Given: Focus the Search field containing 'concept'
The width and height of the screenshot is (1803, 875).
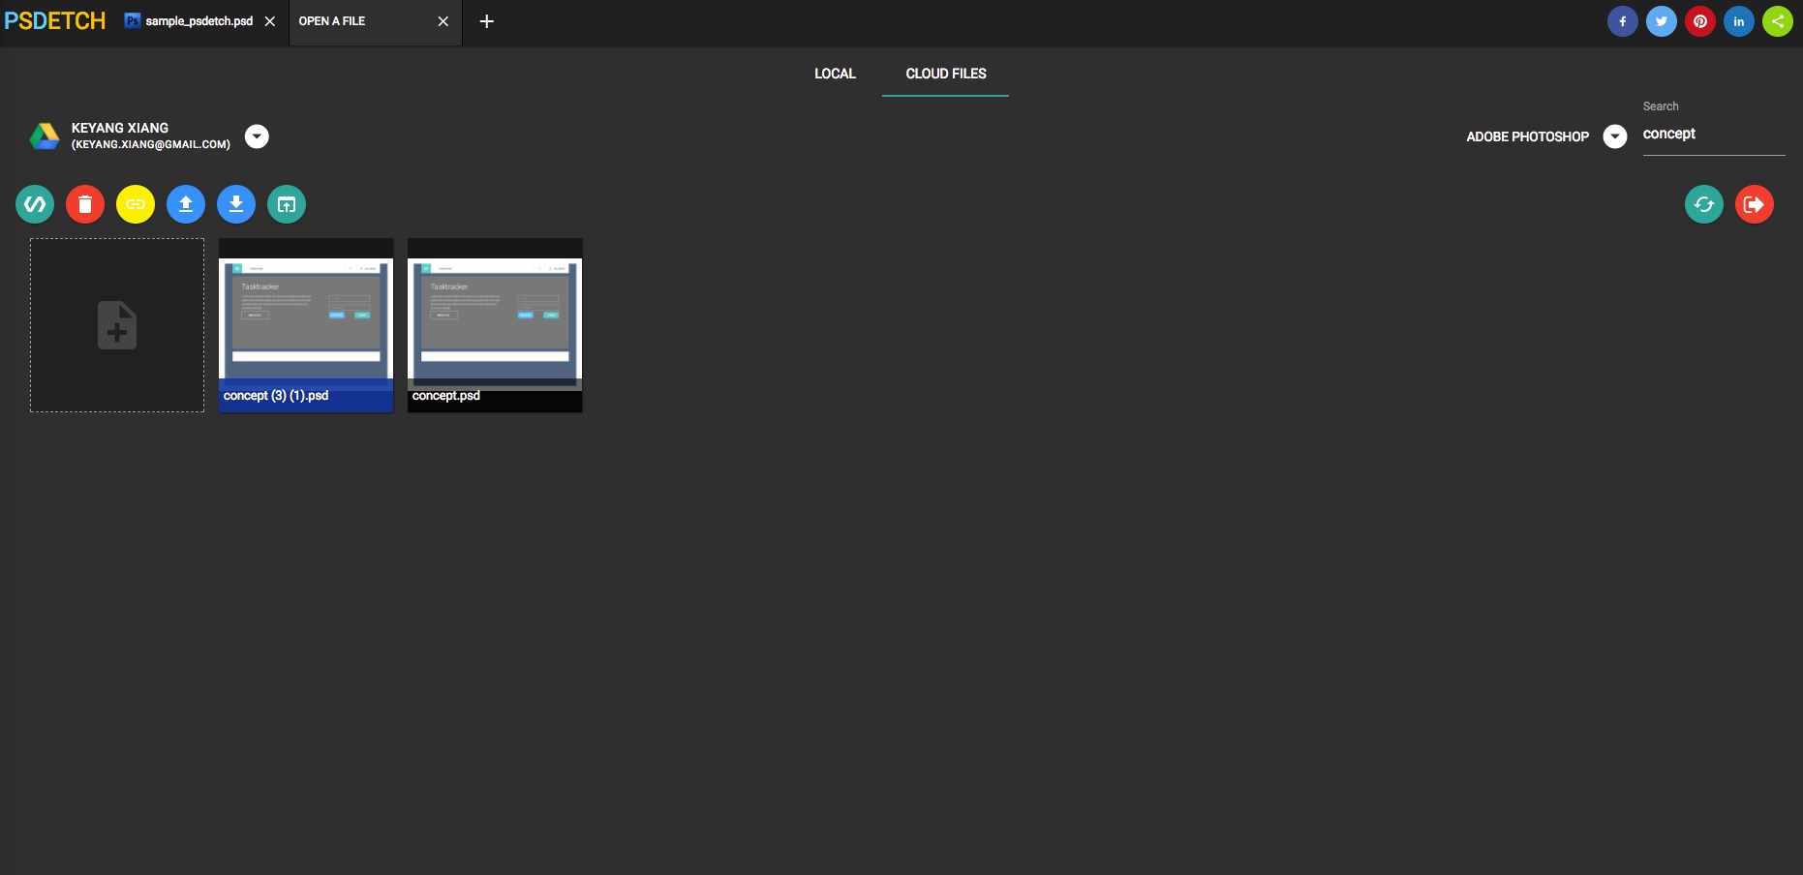Looking at the screenshot, I should 1712,135.
